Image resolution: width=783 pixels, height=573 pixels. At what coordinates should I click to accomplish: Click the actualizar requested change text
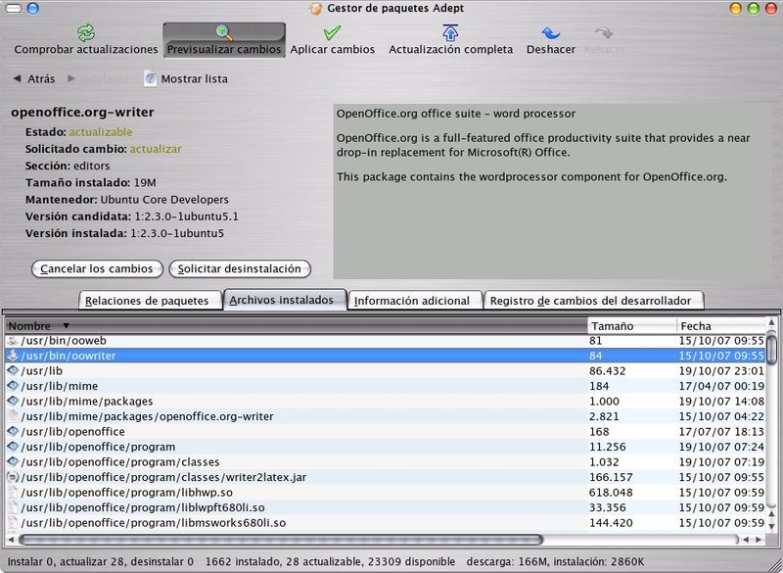pos(156,149)
